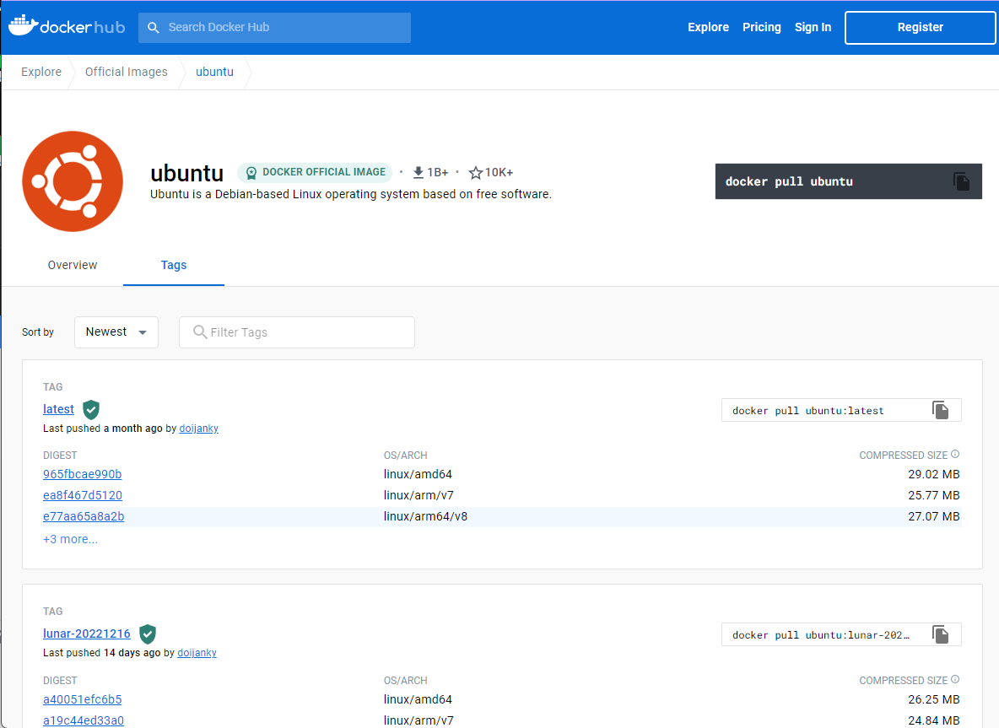This screenshot has width=999, height=728.
Task: Open the latest tag link
Action: tap(58, 409)
